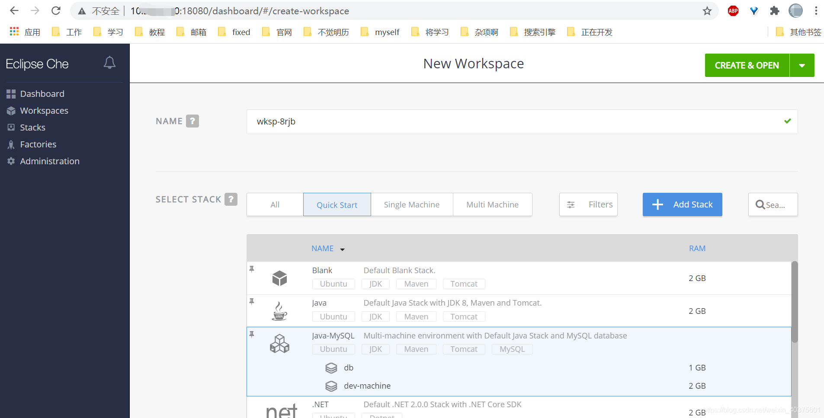Click the dev-machine row
Screen dimensions: 824x418
[x=519, y=386]
